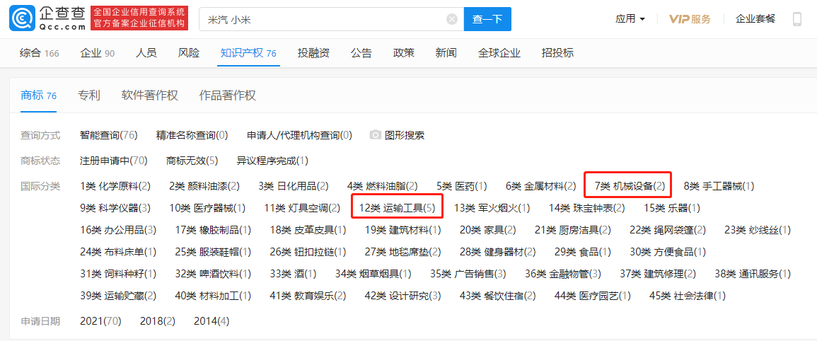Image resolution: width=817 pixels, height=341 pixels.
Task: Filter by 6类 金属材料(2)
Action: pos(541,185)
